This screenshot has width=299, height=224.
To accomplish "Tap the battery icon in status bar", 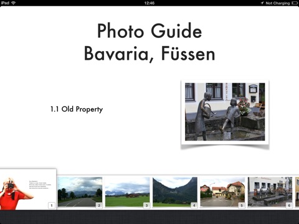I will tap(295, 3).
